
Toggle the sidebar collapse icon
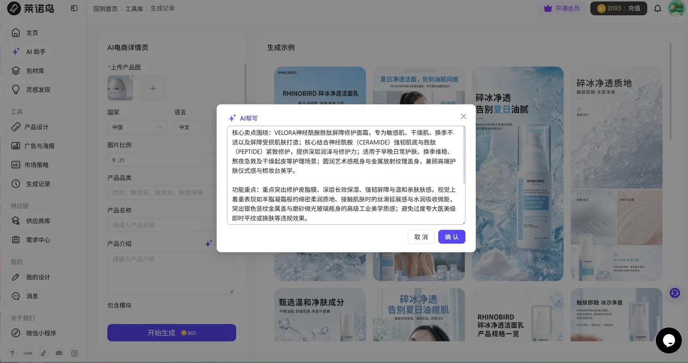[74, 8]
